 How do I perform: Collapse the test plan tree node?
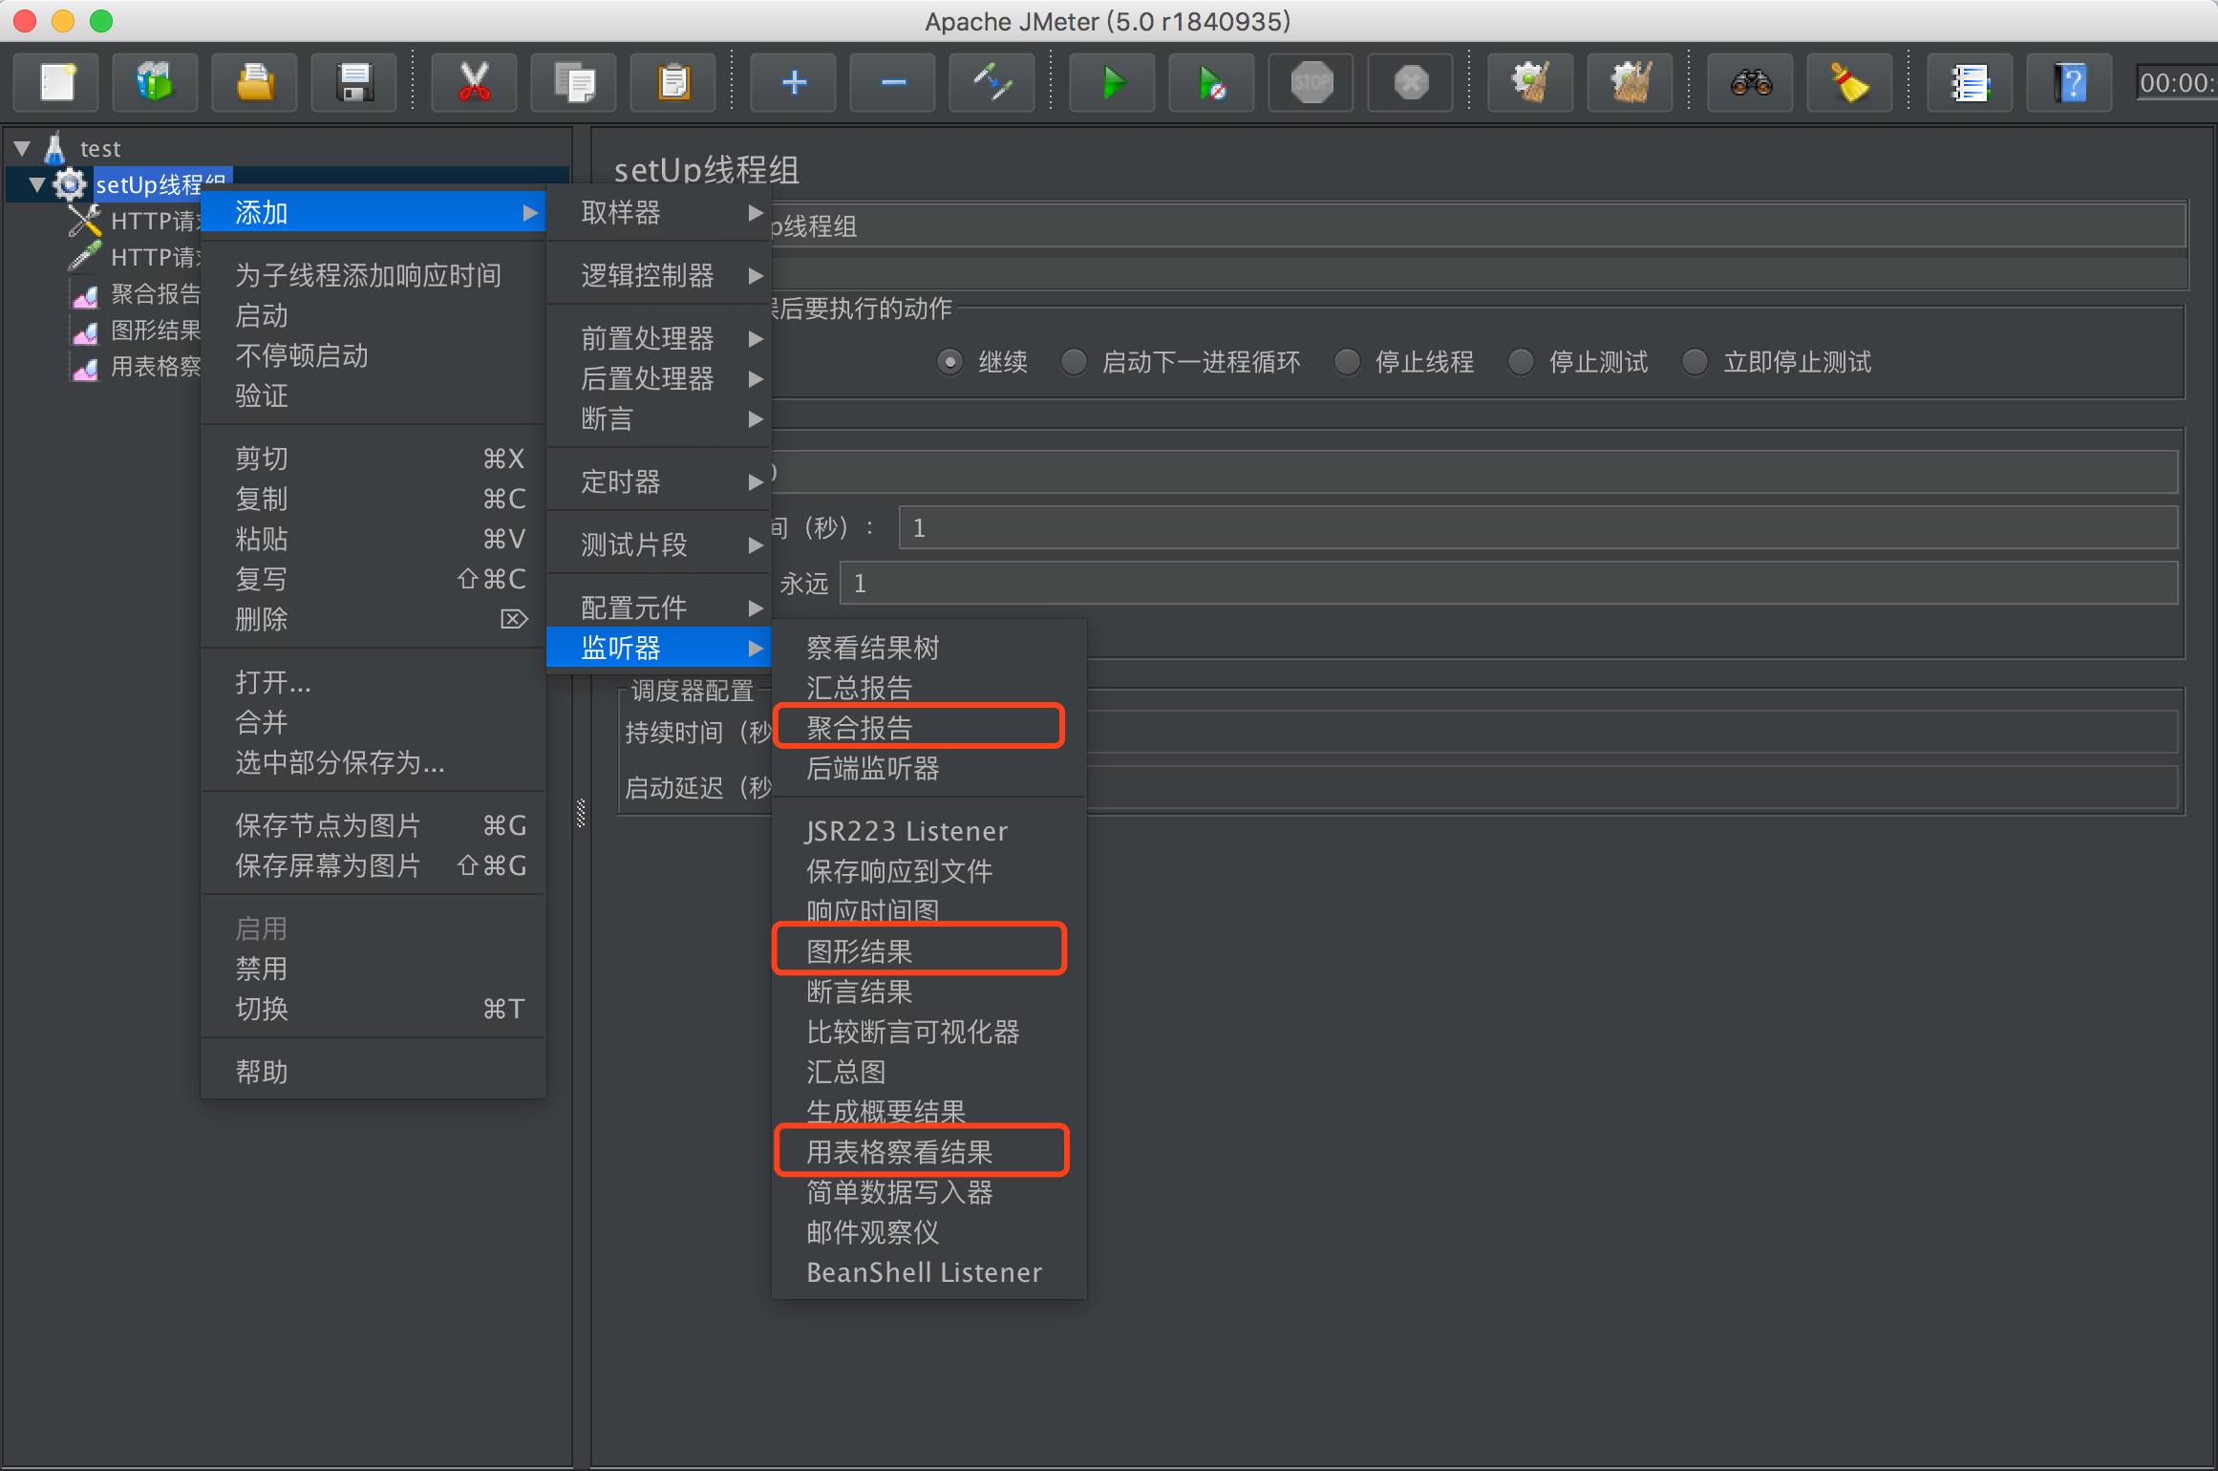[x=22, y=148]
